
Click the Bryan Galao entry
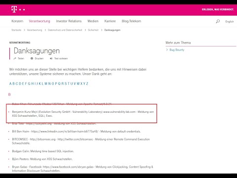(82, 169)
